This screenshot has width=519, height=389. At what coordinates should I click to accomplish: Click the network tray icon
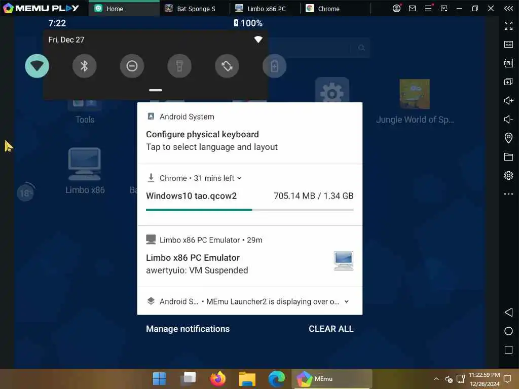[x=460, y=379]
